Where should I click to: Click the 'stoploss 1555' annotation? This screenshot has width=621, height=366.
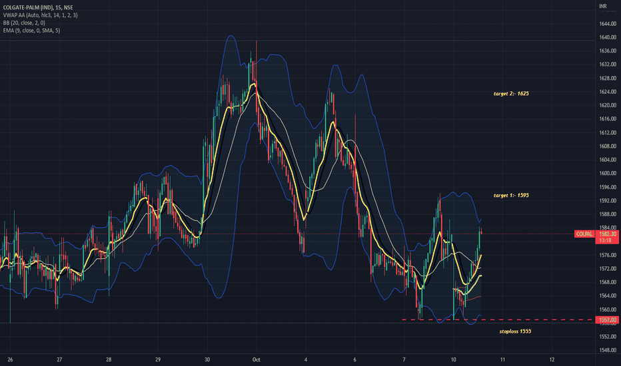click(515, 331)
